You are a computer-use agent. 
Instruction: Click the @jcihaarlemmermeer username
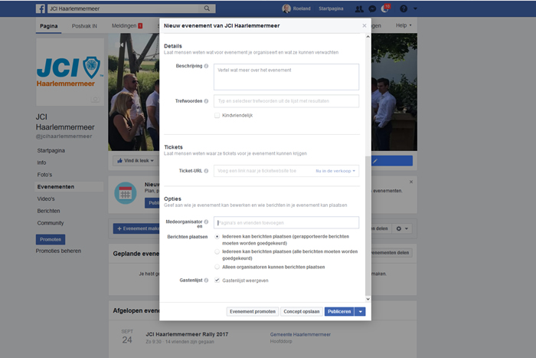(x=64, y=136)
